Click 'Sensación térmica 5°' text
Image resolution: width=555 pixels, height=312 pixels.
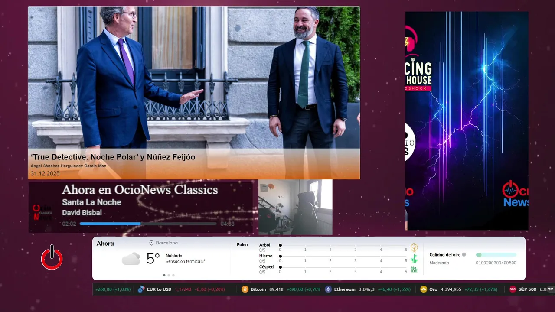coord(185,262)
